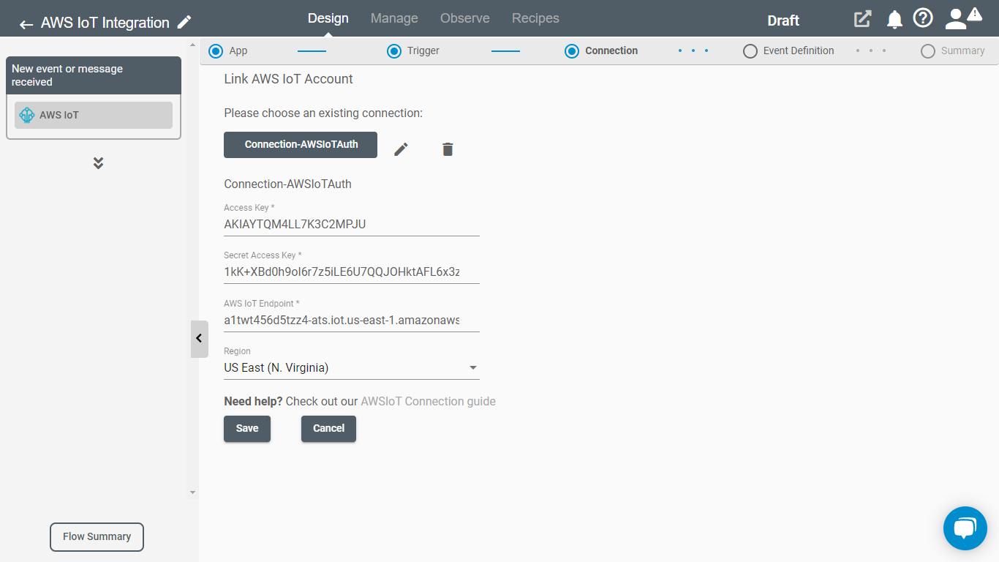This screenshot has height=562, width=999.
Task: Edit the flow name with the pencil icon
Action: (x=184, y=22)
